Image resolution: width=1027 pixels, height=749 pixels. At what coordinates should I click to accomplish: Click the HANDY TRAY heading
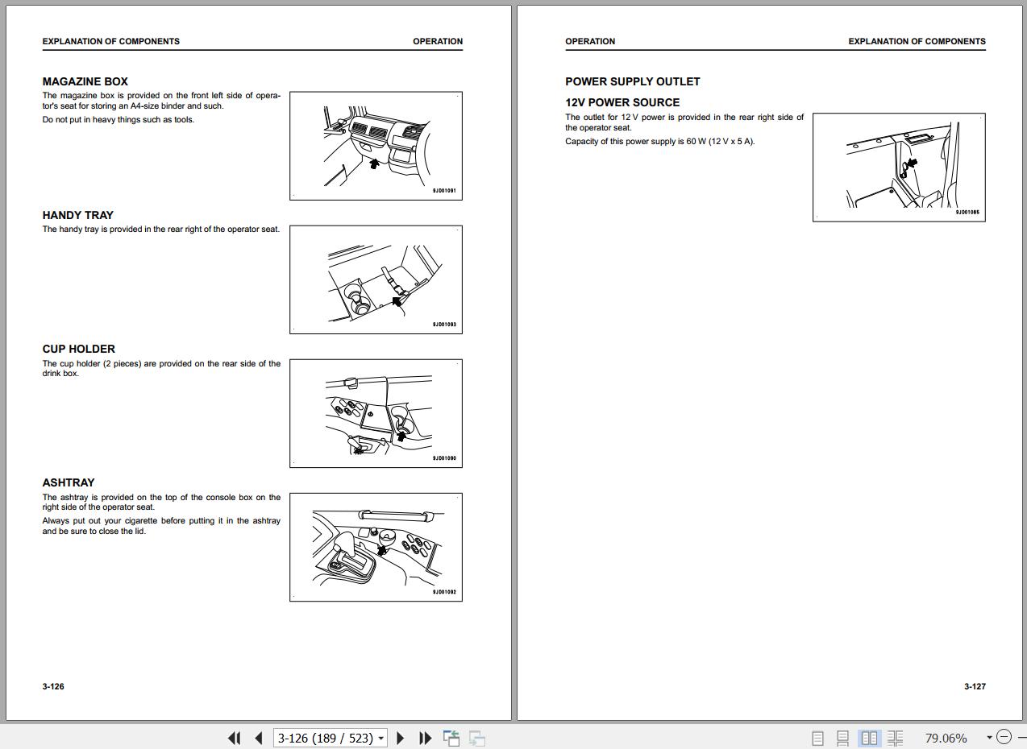[x=77, y=215]
